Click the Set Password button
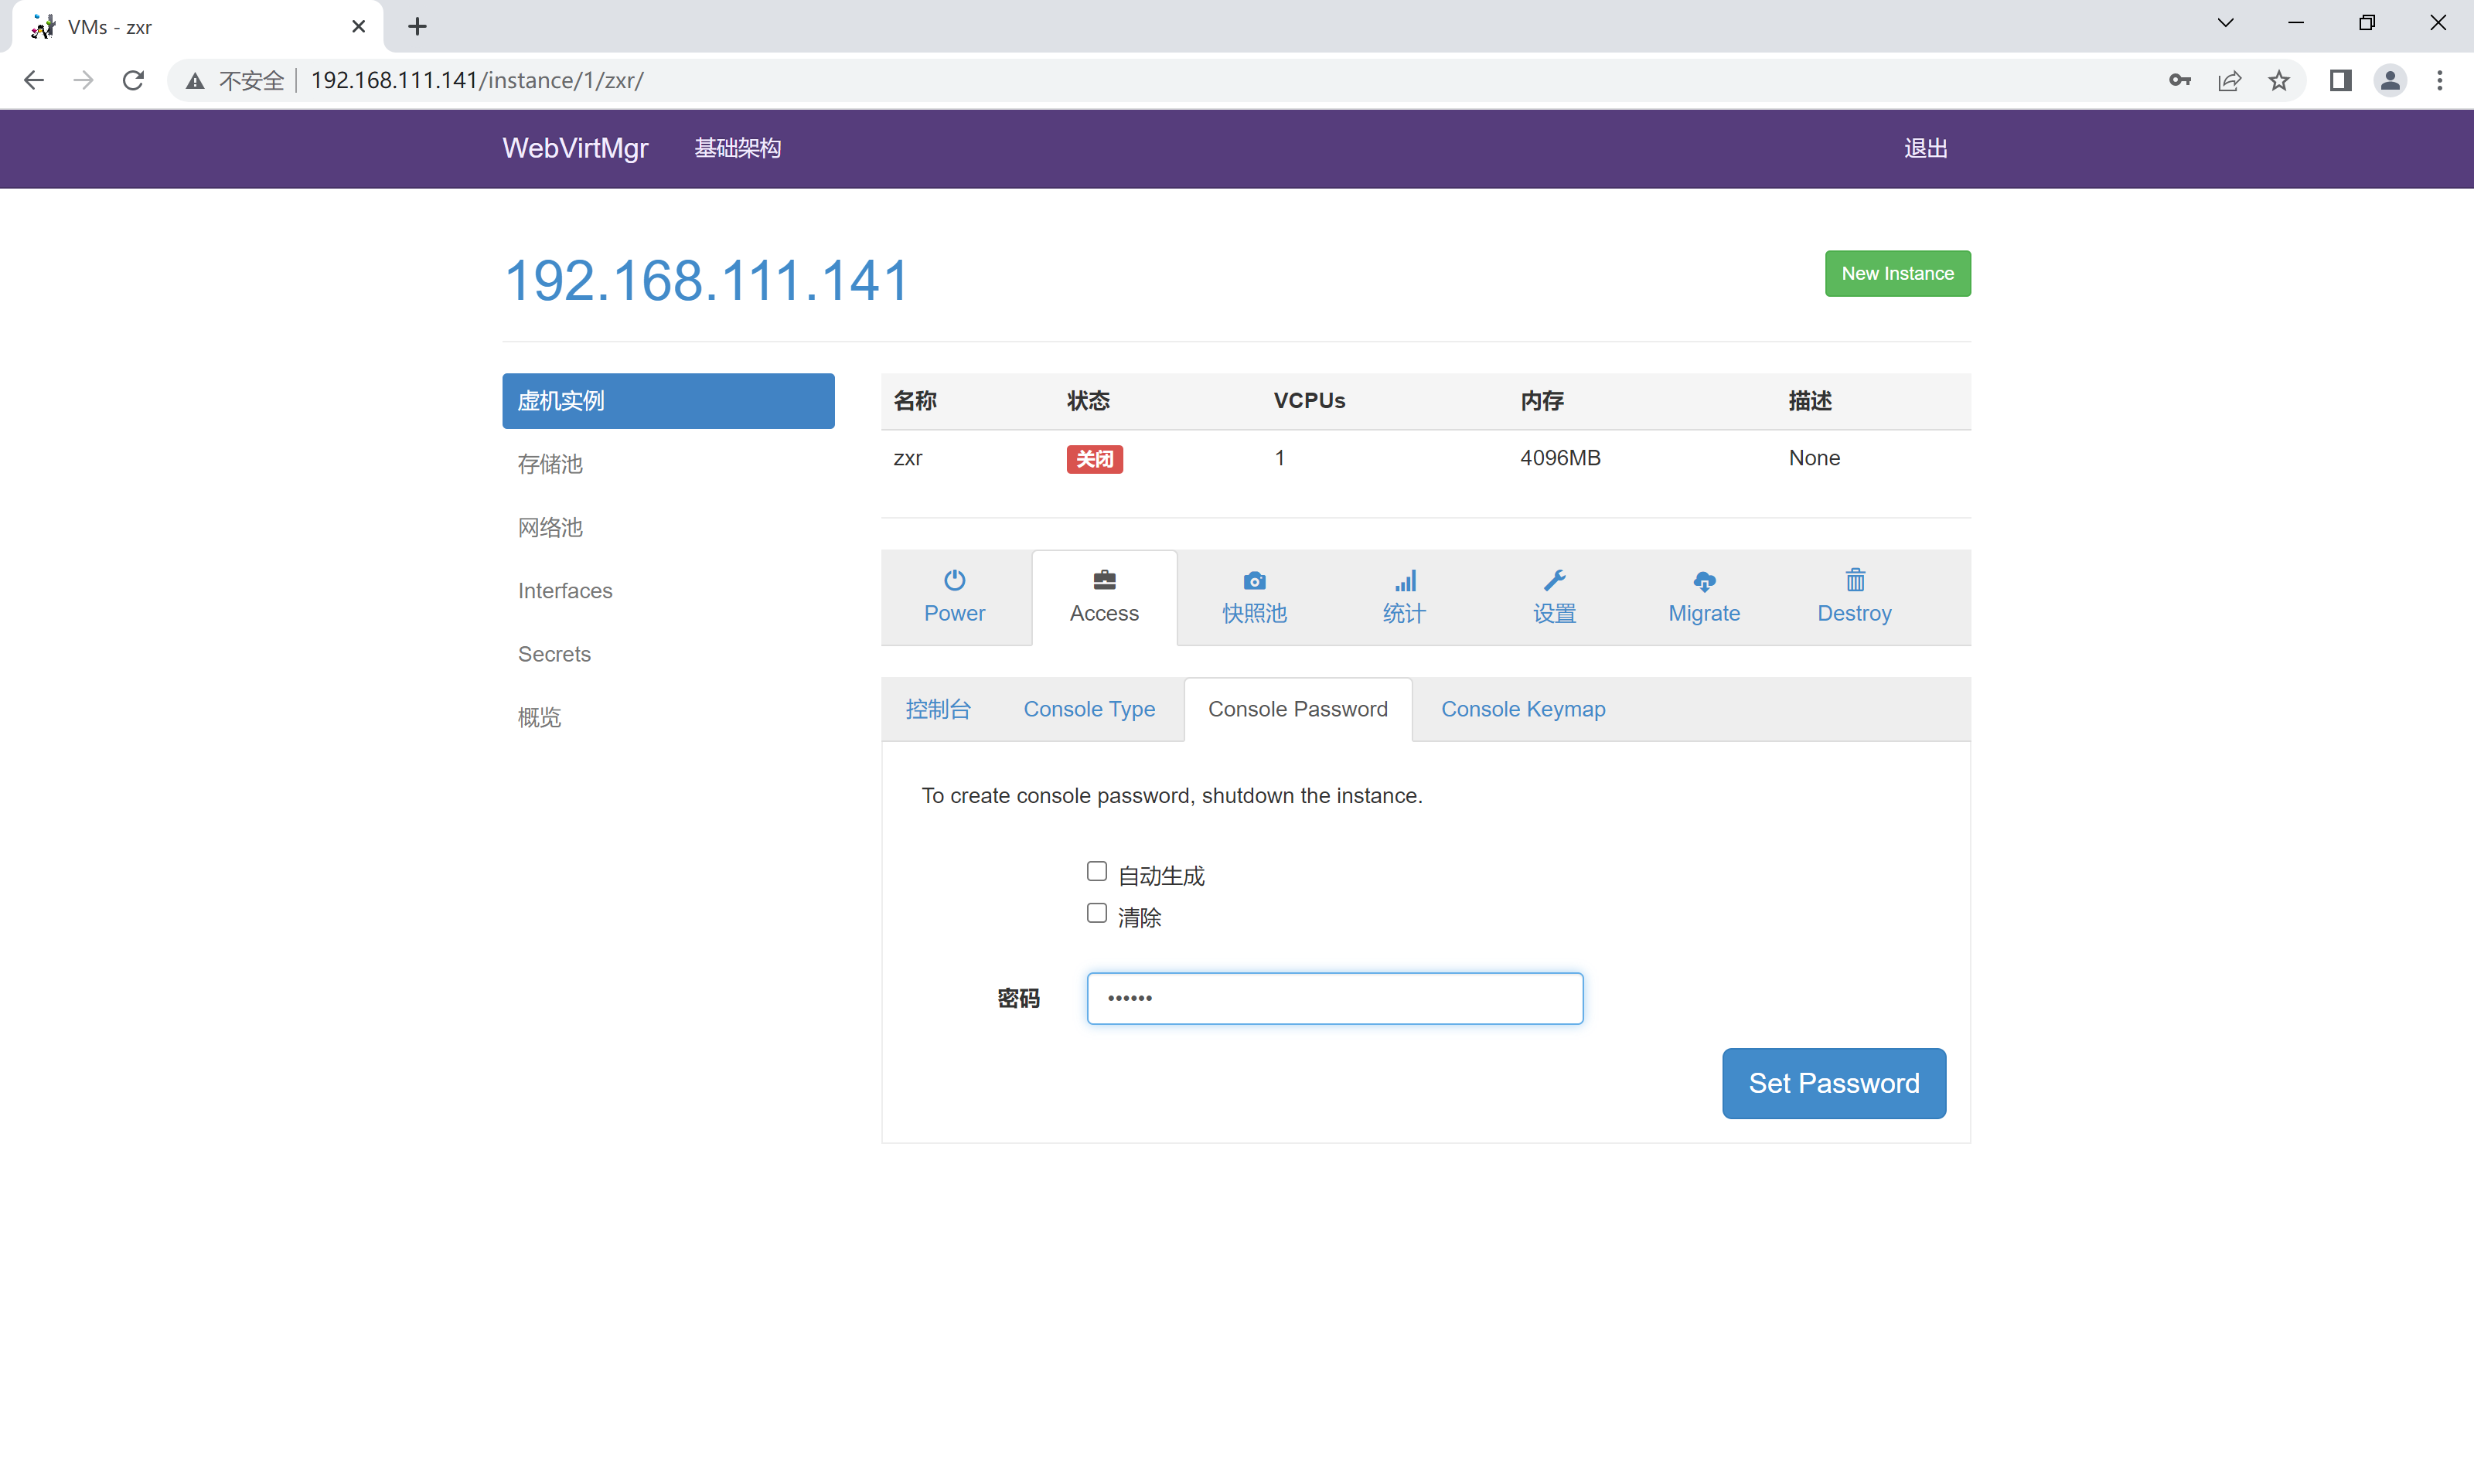 click(1833, 1083)
